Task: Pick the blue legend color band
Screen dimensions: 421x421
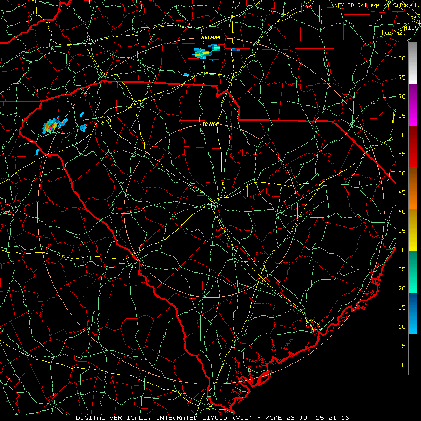Action: pos(413,313)
